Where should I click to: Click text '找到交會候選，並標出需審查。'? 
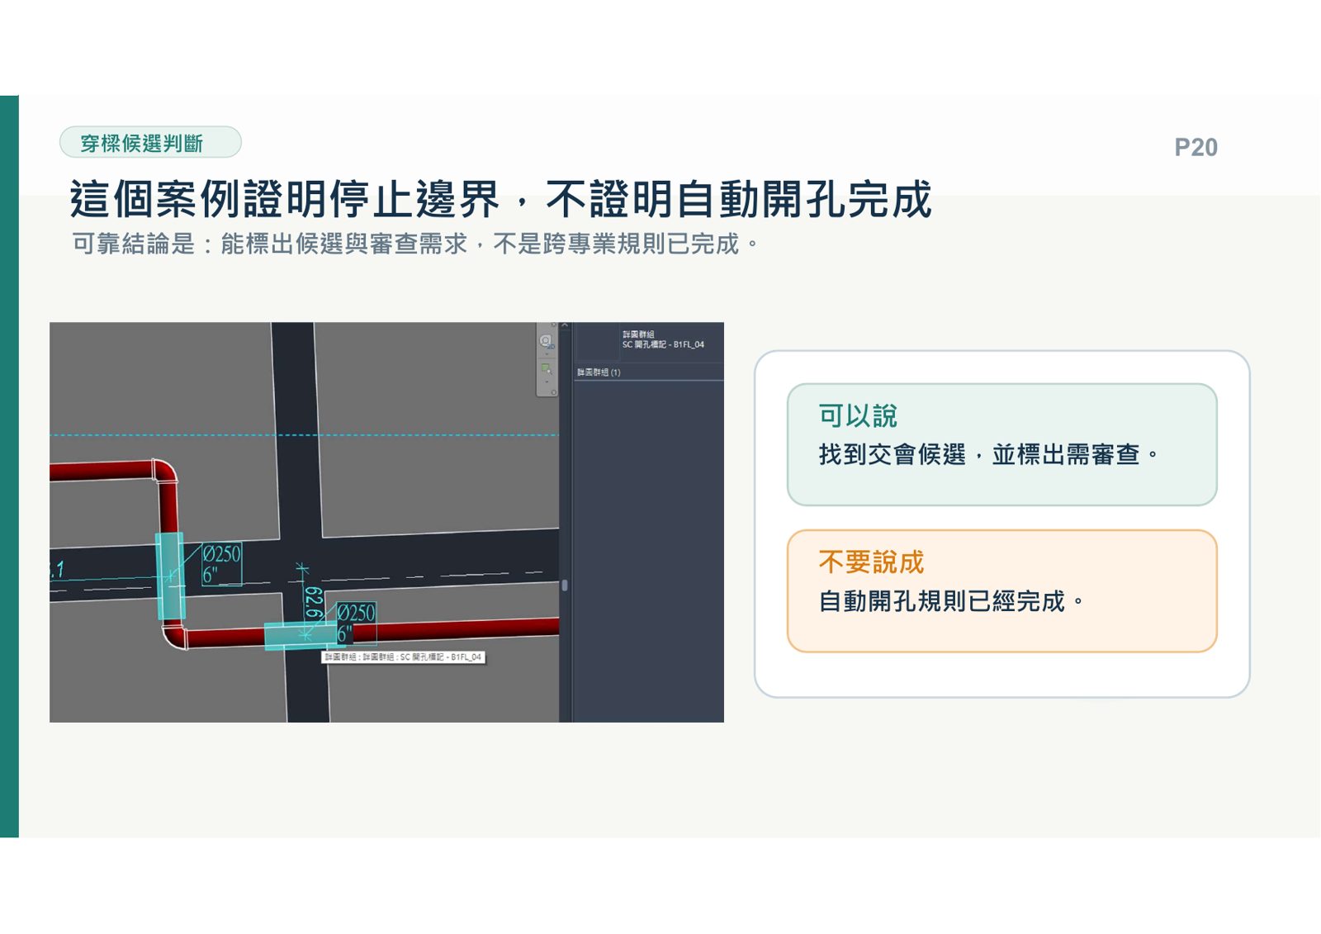click(988, 454)
